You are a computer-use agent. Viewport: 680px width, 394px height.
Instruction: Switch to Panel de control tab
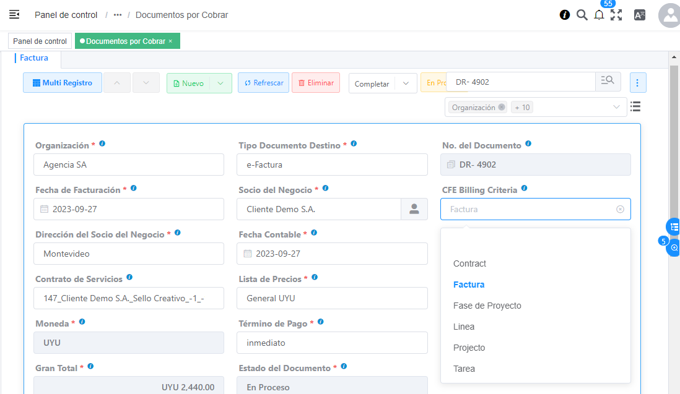(x=40, y=41)
